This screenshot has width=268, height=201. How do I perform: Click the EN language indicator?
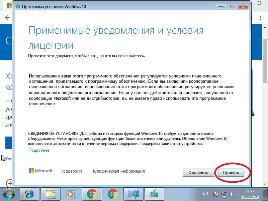point(206,193)
